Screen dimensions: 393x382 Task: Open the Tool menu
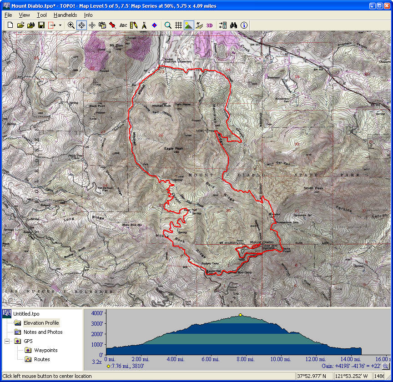pos(42,15)
